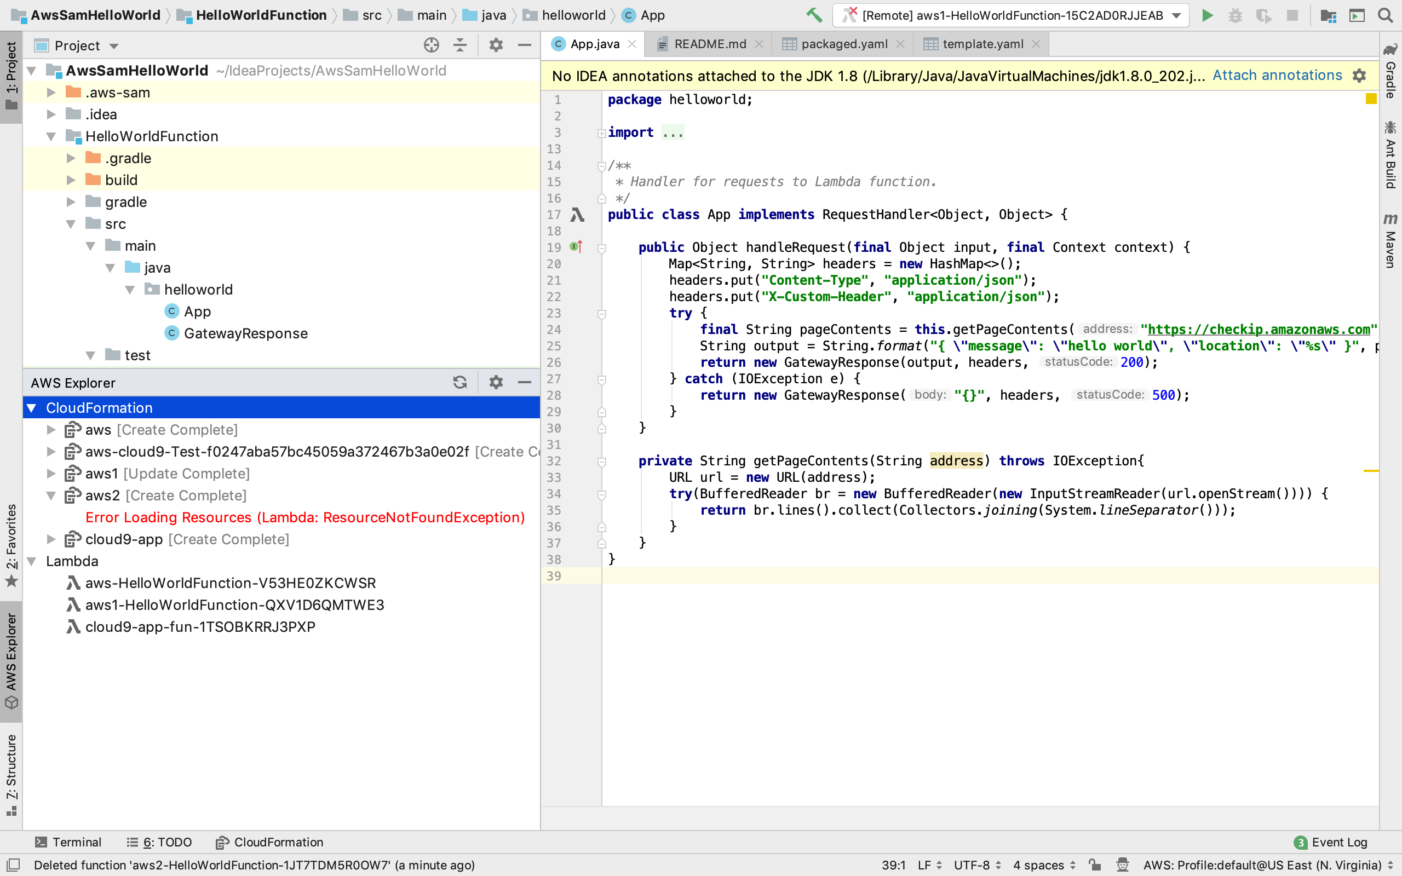Click the Locate in project crosshair icon

(431, 45)
